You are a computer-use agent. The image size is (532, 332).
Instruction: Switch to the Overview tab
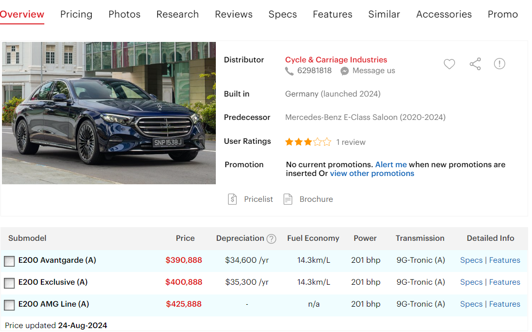(x=22, y=14)
